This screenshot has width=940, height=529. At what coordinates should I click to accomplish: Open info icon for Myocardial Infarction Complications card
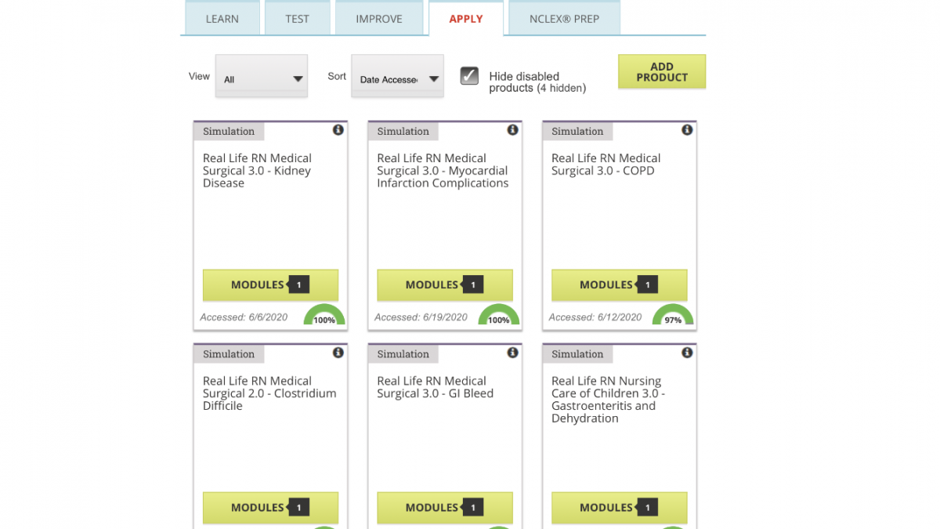coord(512,130)
